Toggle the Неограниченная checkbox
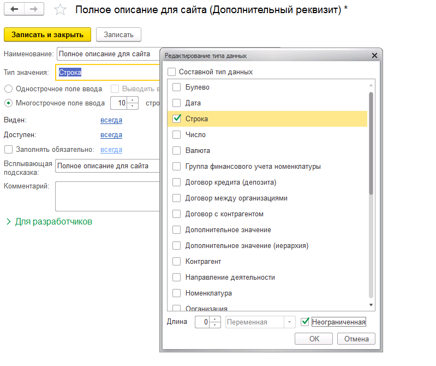Viewport: 436px width, 366px height. pyautogui.click(x=305, y=322)
